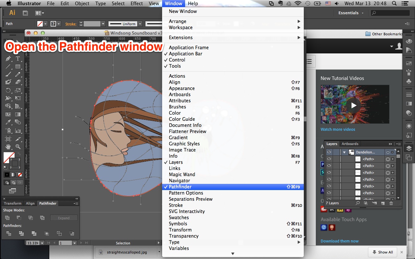
Task: Select the Hand tool
Action: point(8,146)
